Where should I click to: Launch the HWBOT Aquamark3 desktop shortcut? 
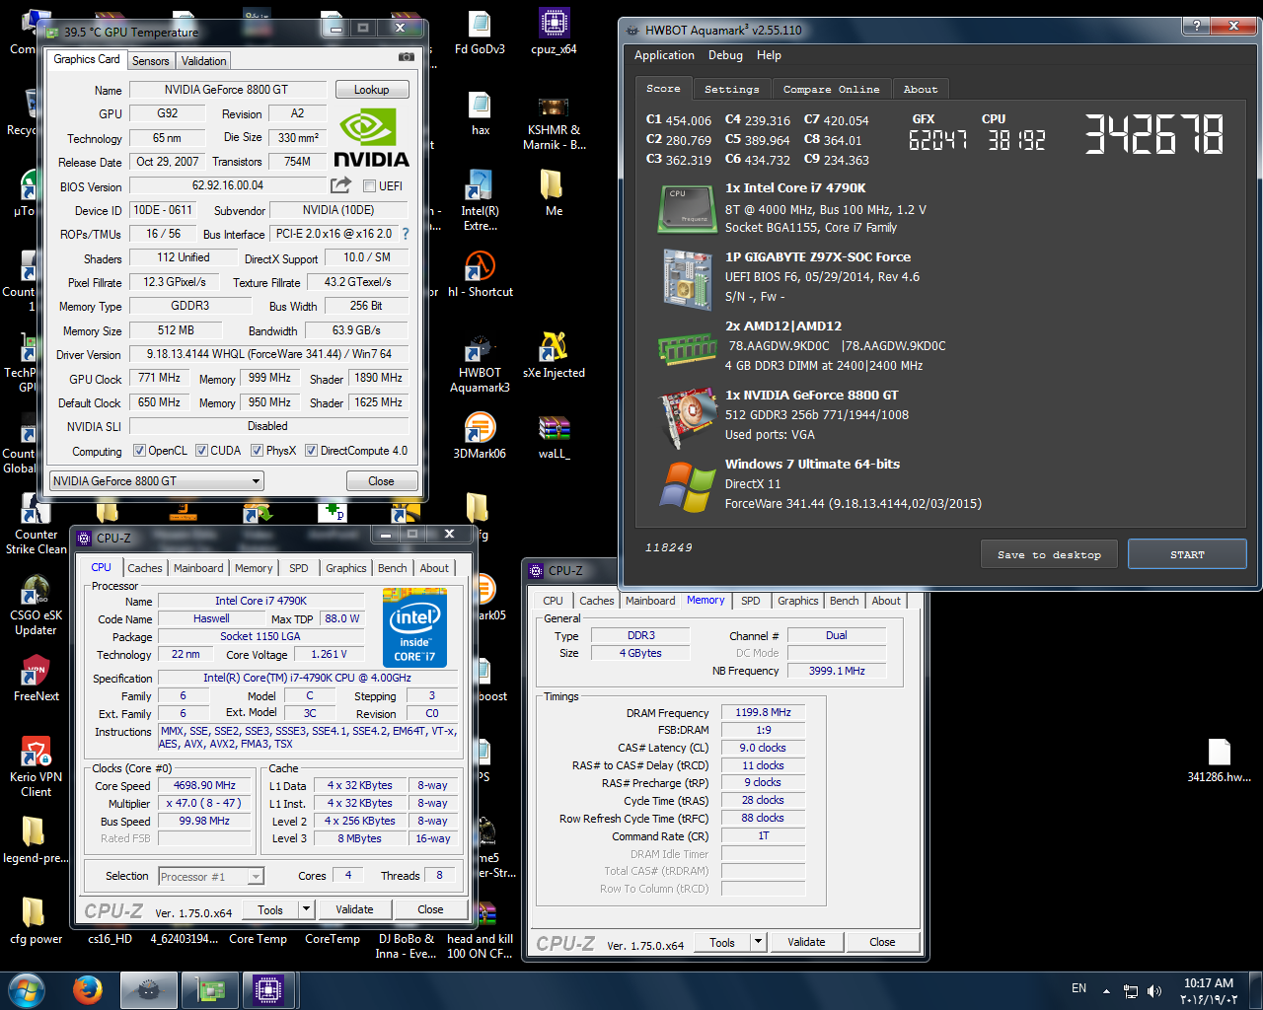coord(480,363)
